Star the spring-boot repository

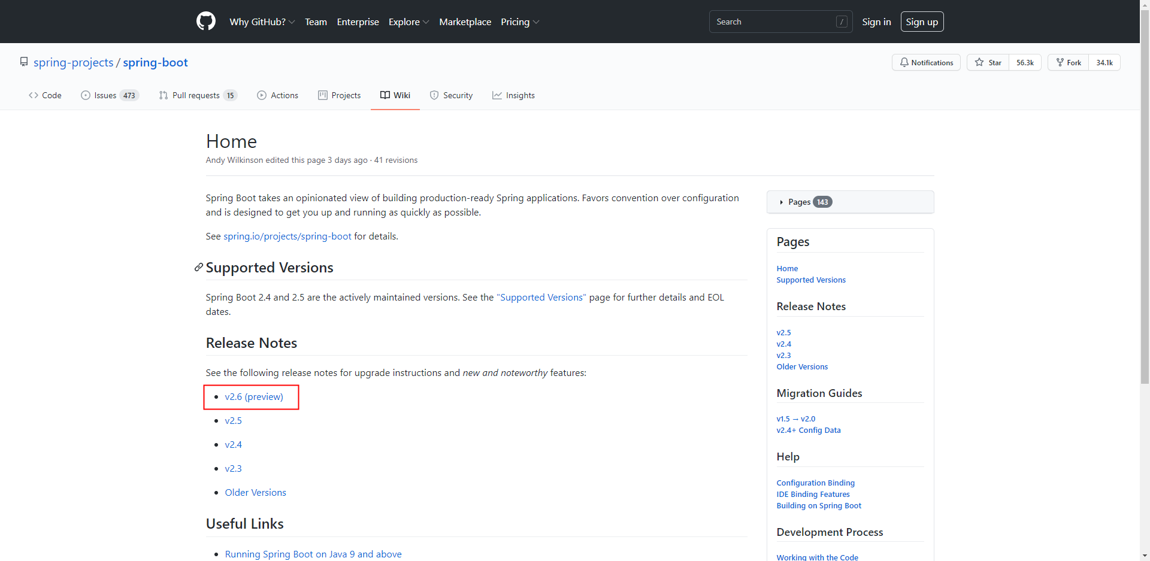tap(988, 62)
